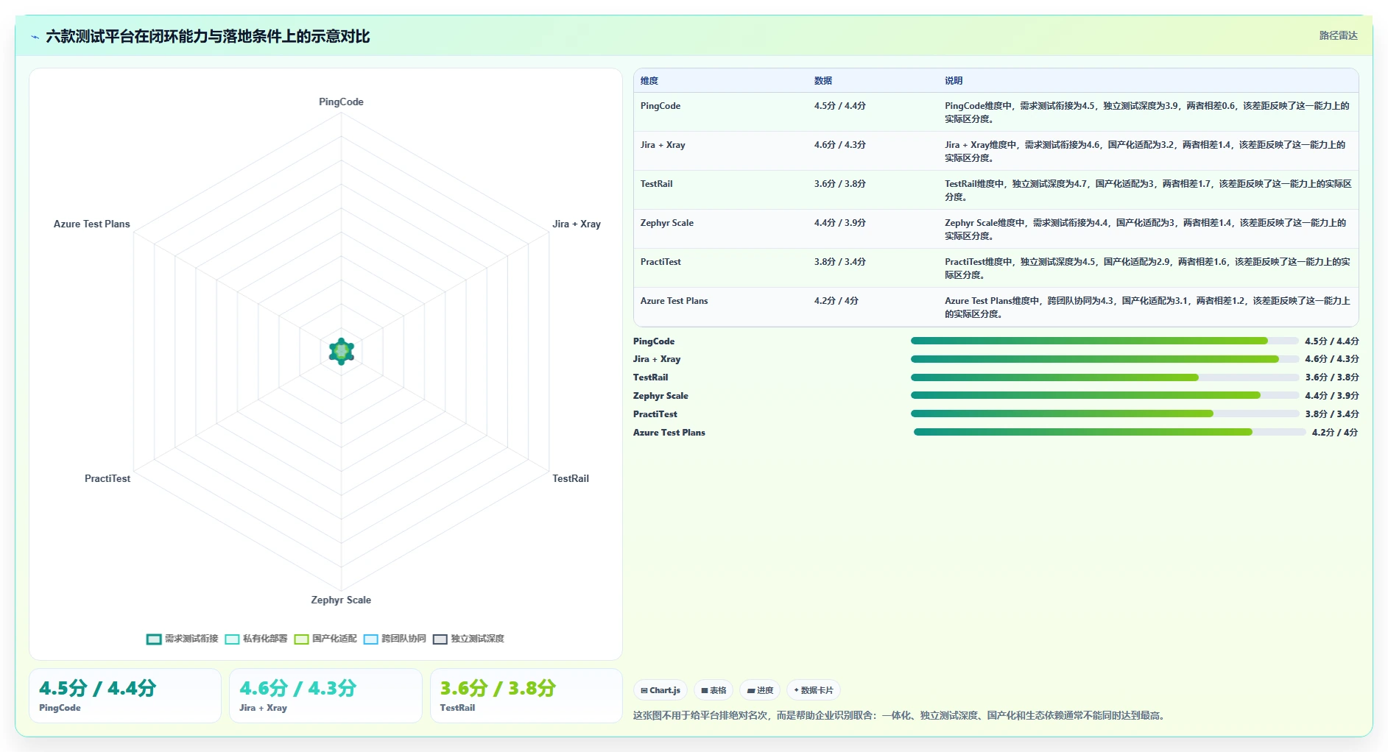The height and width of the screenshot is (752, 1388).
Task: Click the TestRail axis label on the radar
Action: (571, 478)
